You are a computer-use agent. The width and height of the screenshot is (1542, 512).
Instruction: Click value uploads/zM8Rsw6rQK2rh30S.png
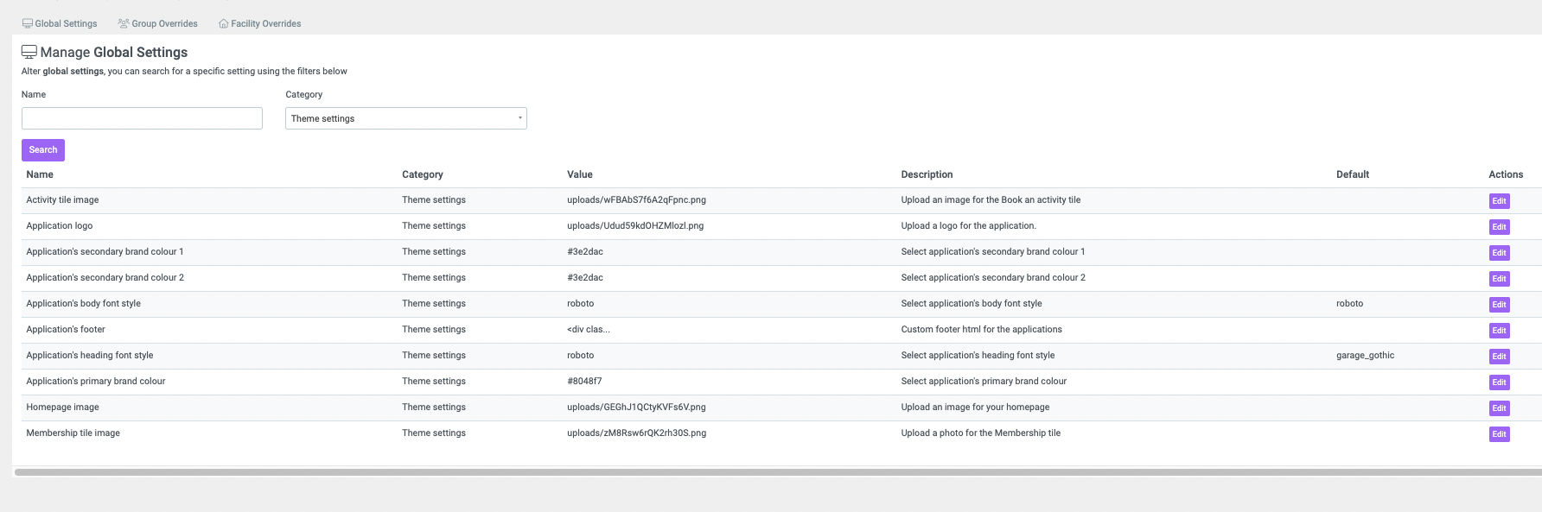636,433
